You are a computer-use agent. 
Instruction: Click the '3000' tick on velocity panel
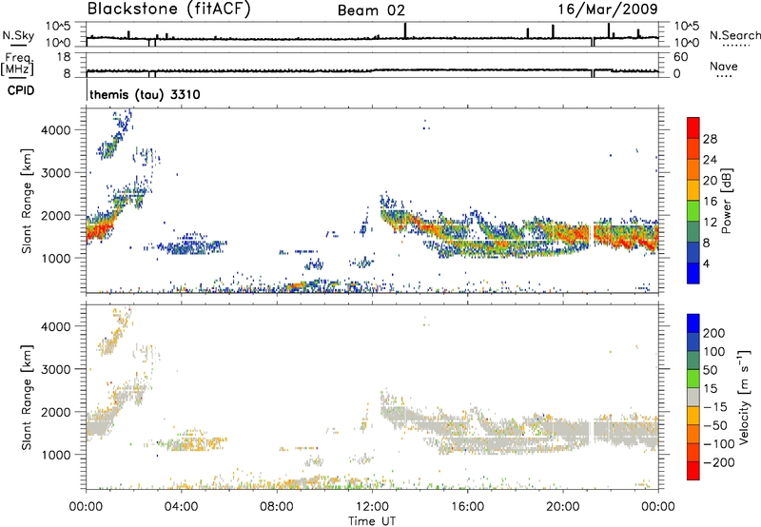coord(56,369)
